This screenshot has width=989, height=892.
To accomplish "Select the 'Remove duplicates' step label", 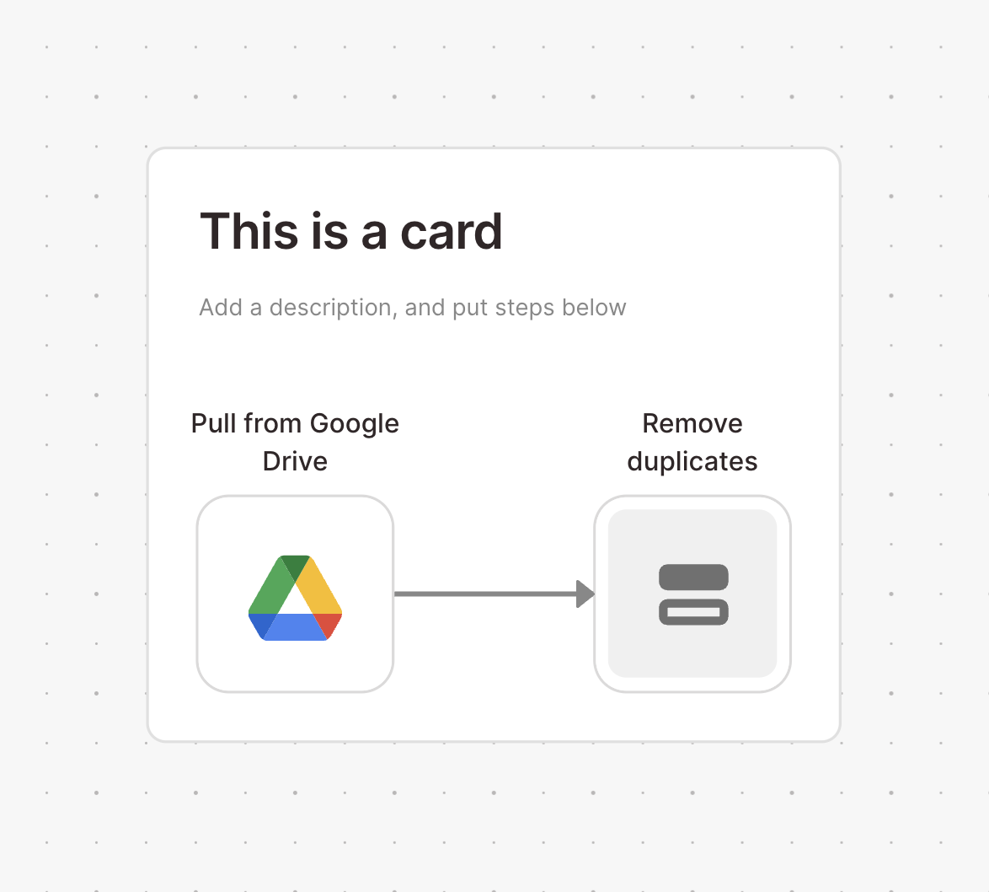I will tap(692, 442).
